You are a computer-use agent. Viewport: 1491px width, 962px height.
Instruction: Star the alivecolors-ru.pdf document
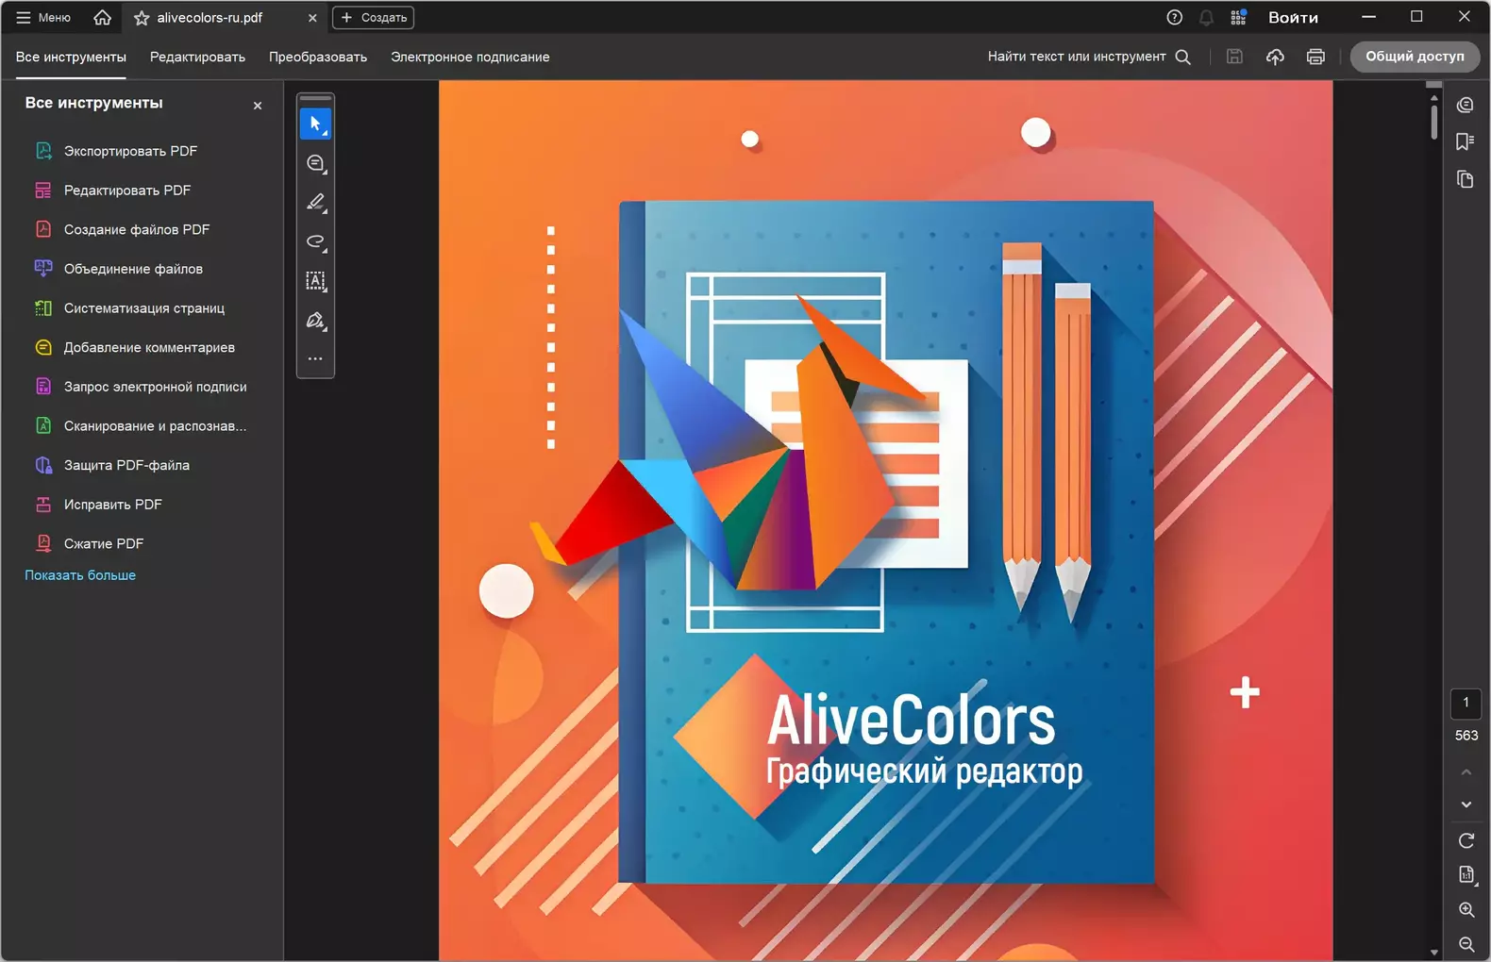[142, 18]
